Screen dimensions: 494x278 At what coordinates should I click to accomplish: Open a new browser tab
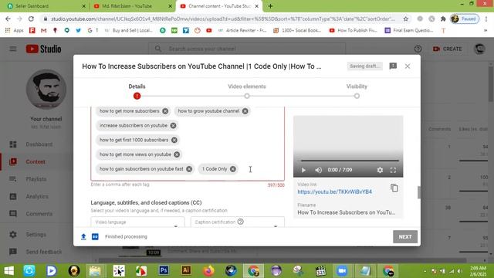[x=270, y=6]
